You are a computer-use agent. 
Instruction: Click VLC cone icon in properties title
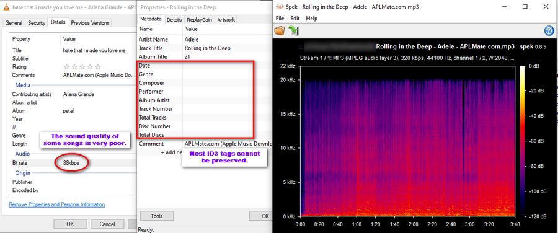coord(6,7)
